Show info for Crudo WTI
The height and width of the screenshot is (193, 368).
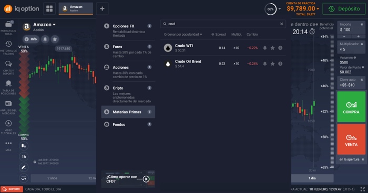pos(280,48)
